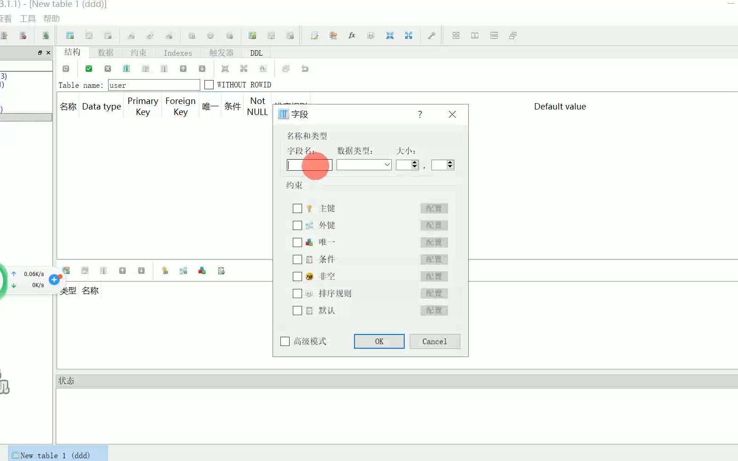Decrease the first 大小 size spinner
The width and height of the screenshot is (738, 461).
(415, 167)
